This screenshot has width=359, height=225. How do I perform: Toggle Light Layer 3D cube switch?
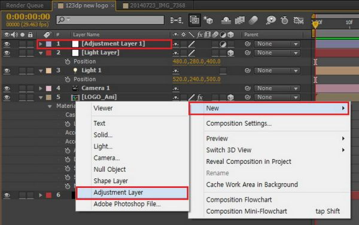coord(230,53)
